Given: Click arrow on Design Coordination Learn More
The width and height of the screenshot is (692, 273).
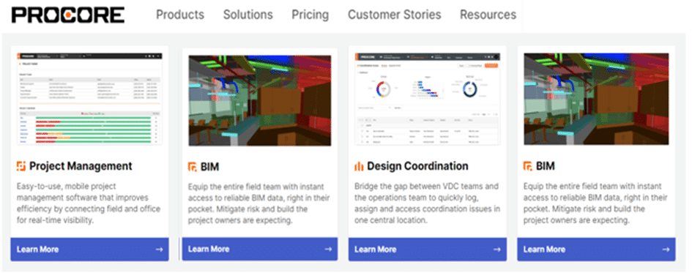Looking at the screenshot, I should pos(497,250).
